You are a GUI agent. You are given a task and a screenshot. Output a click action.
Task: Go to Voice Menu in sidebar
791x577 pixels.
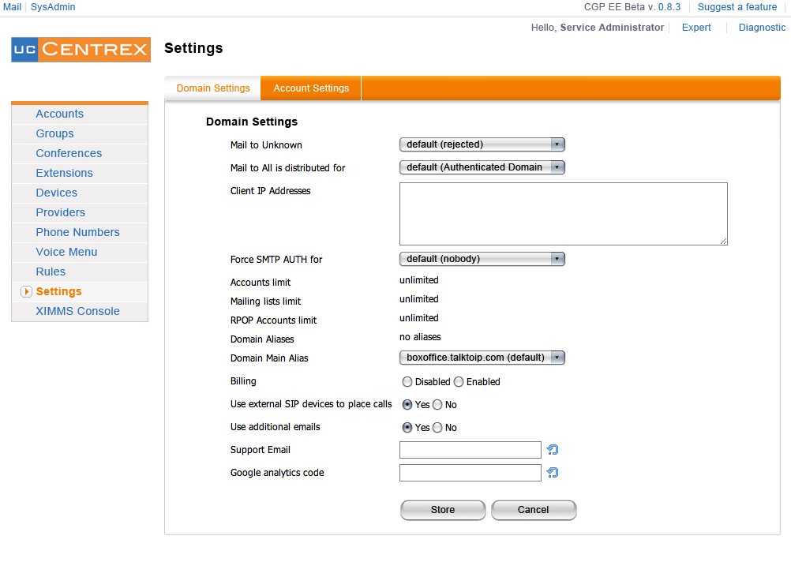66,252
